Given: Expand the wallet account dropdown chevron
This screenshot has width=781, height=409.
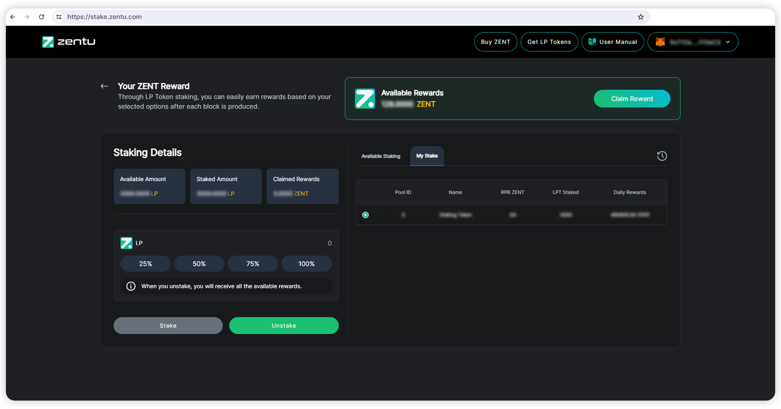Looking at the screenshot, I should [x=728, y=42].
